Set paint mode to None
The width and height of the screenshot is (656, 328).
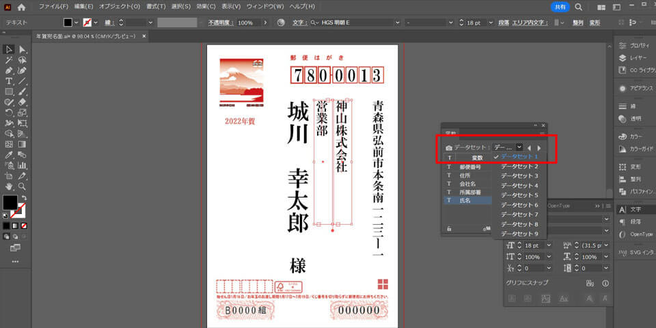(x=24, y=225)
